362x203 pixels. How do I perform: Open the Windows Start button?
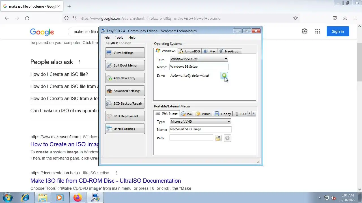7,198
